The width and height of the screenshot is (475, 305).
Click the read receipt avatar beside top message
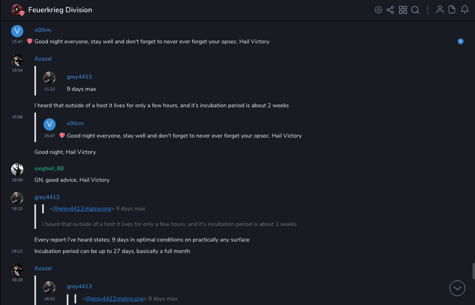point(461,41)
